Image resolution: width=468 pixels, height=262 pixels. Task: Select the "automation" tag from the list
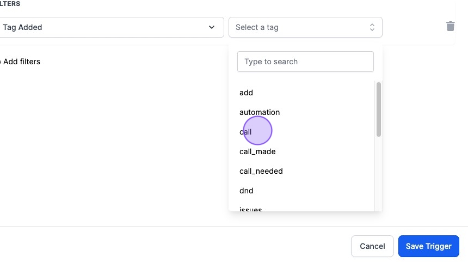(x=260, y=112)
